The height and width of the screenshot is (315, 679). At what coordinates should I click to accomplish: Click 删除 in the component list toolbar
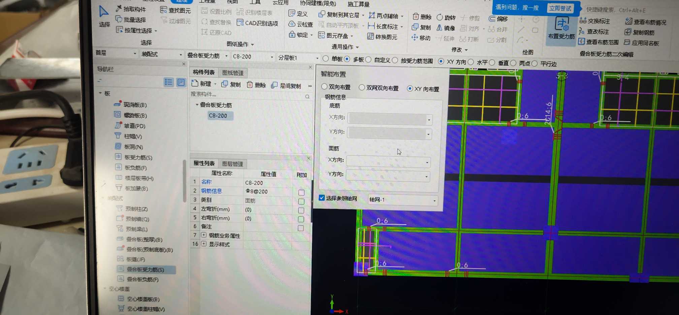pyautogui.click(x=257, y=85)
